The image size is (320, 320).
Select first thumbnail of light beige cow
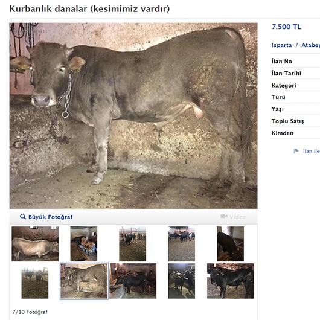(35, 244)
